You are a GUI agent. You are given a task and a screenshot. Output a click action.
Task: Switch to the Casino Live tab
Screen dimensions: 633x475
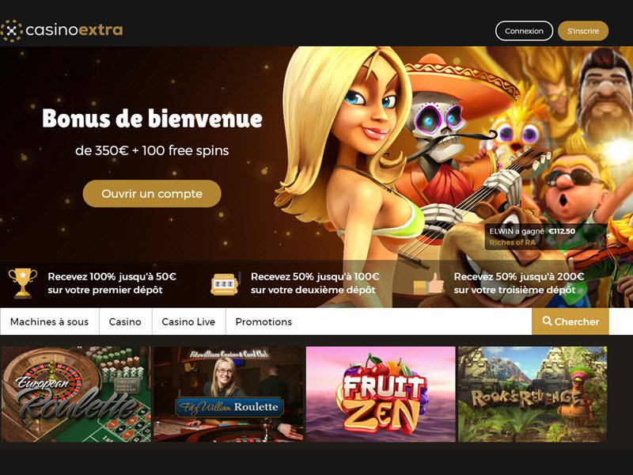pyautogui.click(x=188, y=321)
